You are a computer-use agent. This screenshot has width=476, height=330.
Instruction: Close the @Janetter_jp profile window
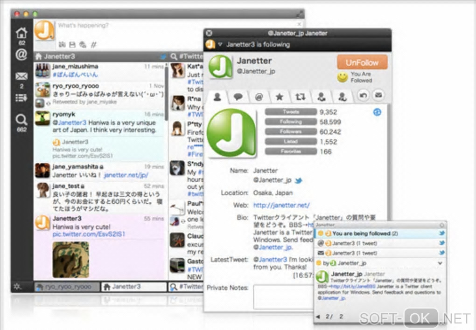click(x=209, y=33)
